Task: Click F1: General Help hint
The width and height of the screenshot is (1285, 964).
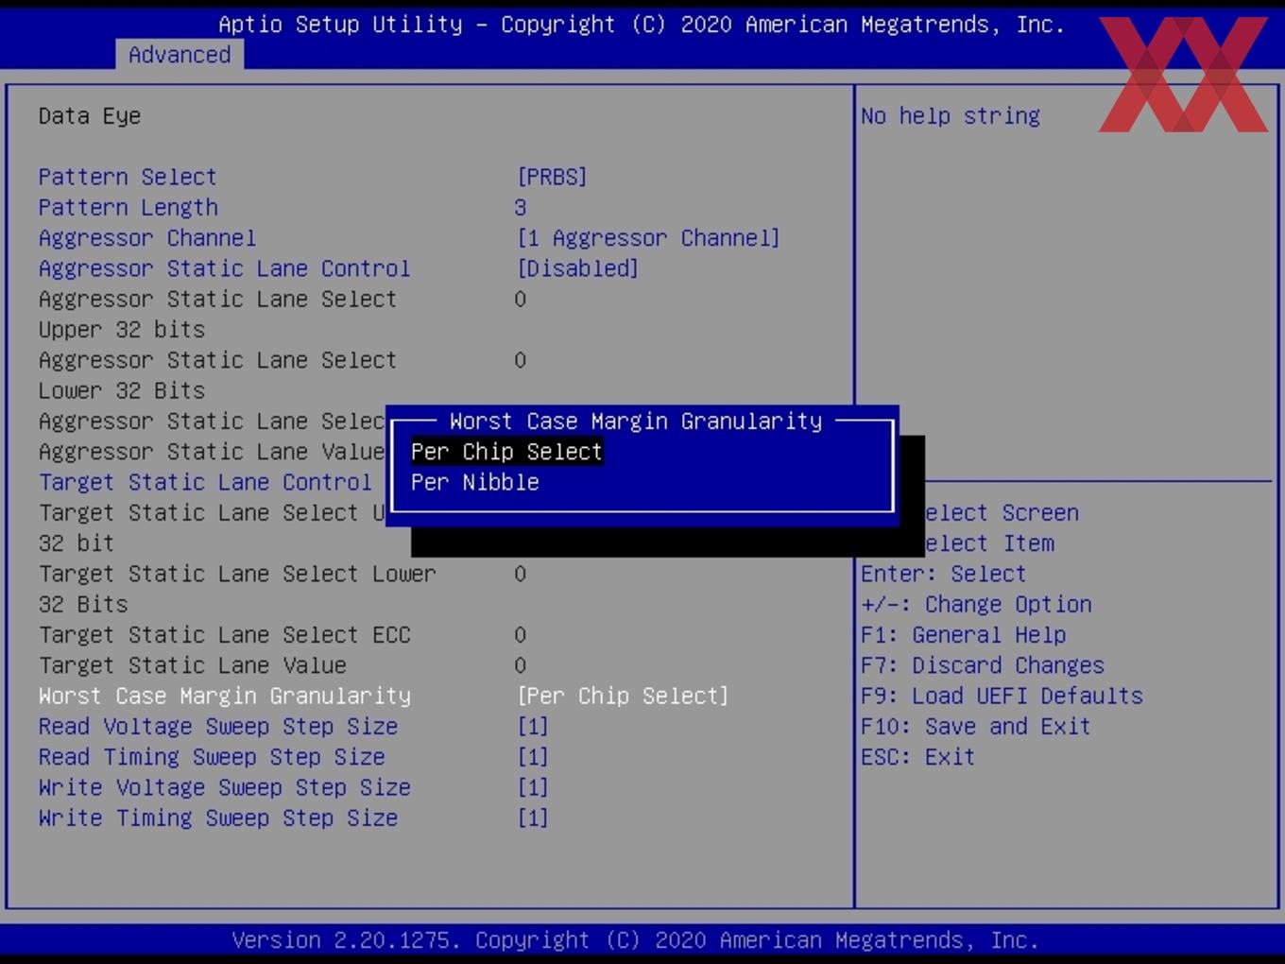Action: (964, 635)
